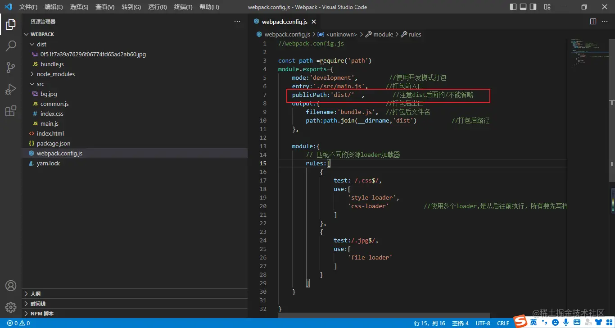This screenshot has width=615, height=328.
Task: Open the Accounts icon in activity bar
Action: tap(11, 286)
